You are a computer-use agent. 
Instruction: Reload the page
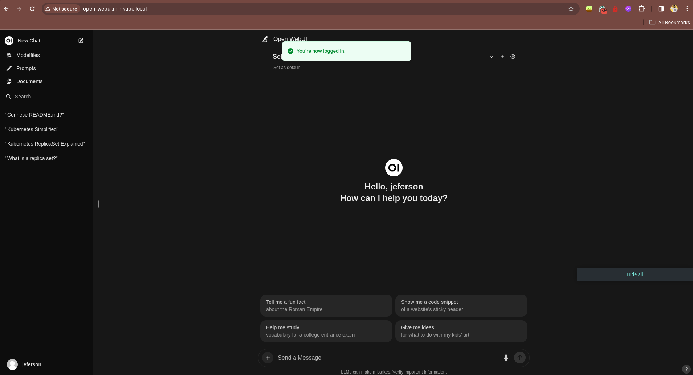[32, 9]
